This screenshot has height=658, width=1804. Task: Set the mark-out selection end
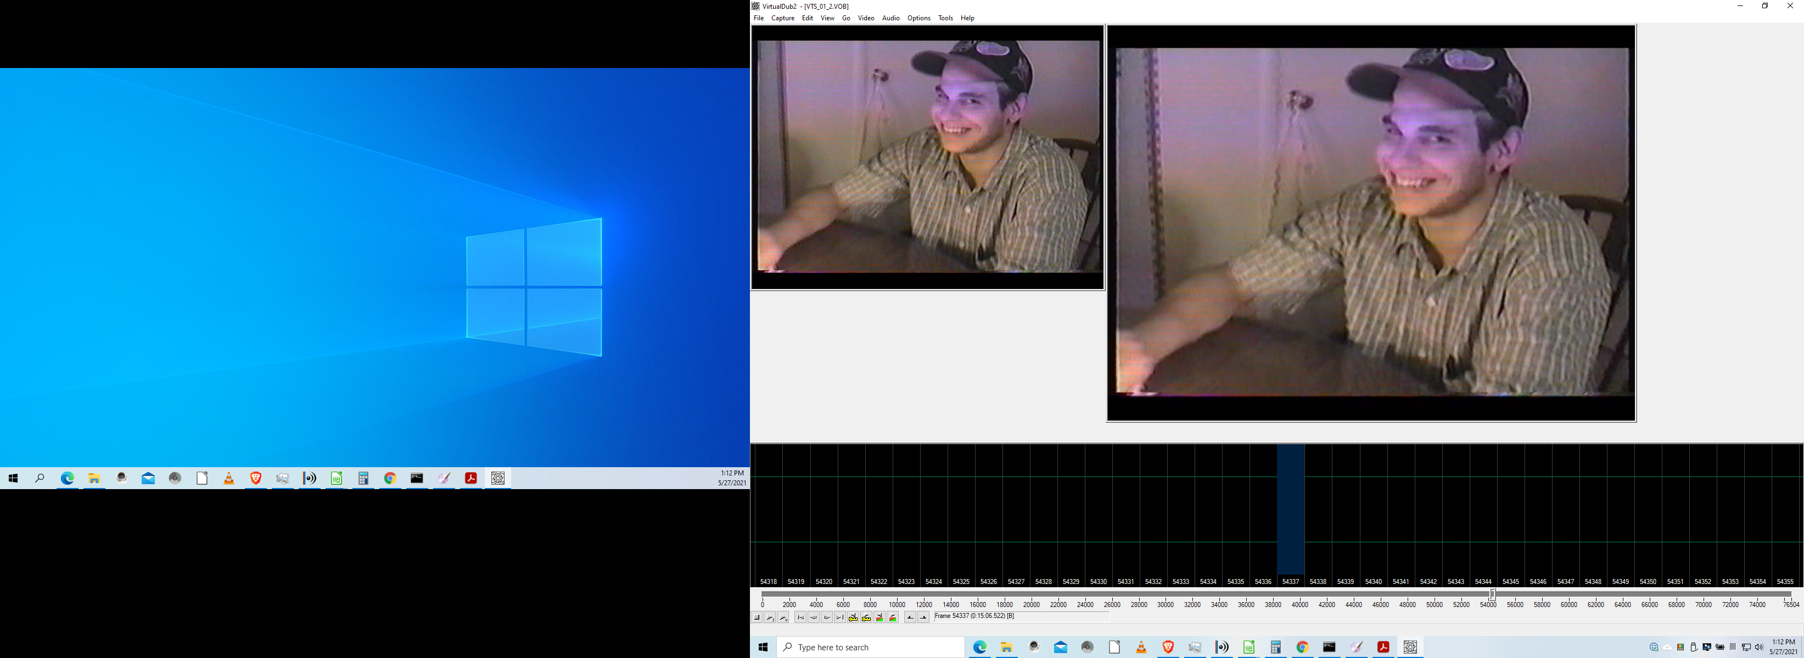pos(924,617)
